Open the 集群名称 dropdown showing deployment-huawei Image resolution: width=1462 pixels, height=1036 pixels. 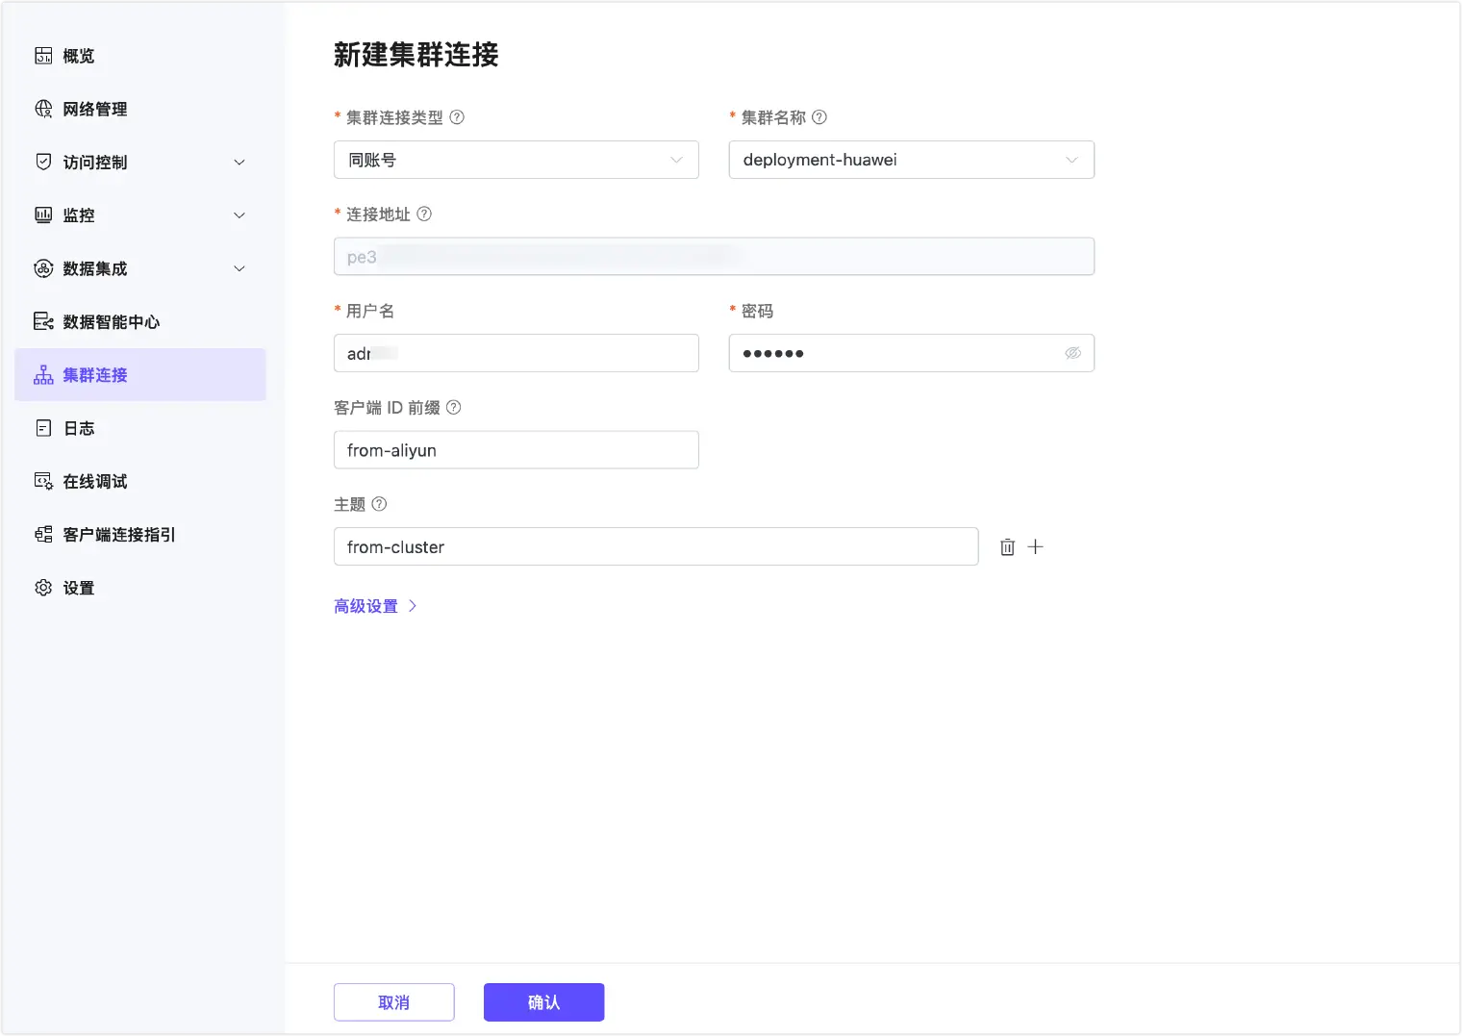pos(910,160)
